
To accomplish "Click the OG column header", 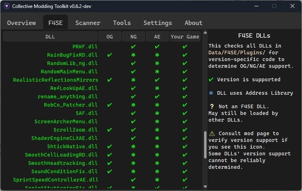I will click(x=110, y=36).
